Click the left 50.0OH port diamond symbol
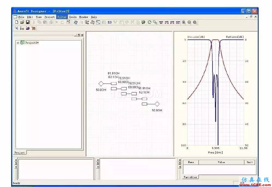Viewport: 272px width, 187px height. (x=101, y=84)
